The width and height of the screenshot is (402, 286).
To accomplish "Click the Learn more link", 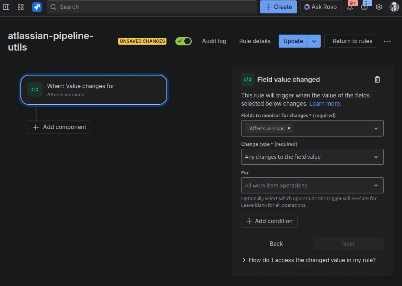I will (x=325, y=104).
